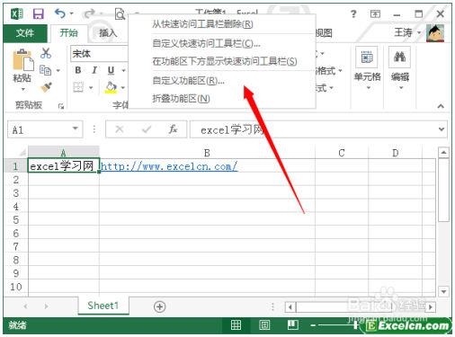
Task: Switch to Page Layout view in status bar
Action: tap(264, 325)
